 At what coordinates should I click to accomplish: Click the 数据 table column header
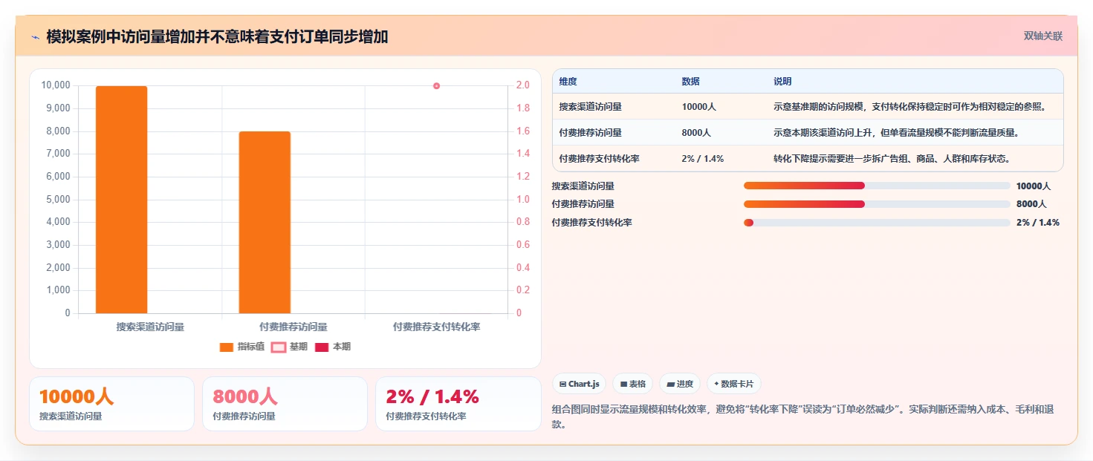690,82
